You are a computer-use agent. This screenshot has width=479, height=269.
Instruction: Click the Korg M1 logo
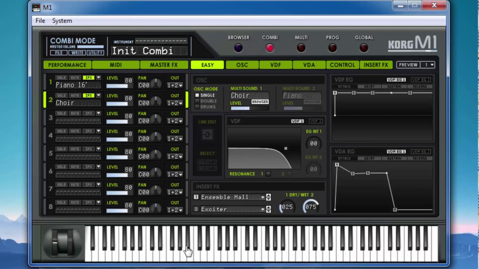click(412, 43)
